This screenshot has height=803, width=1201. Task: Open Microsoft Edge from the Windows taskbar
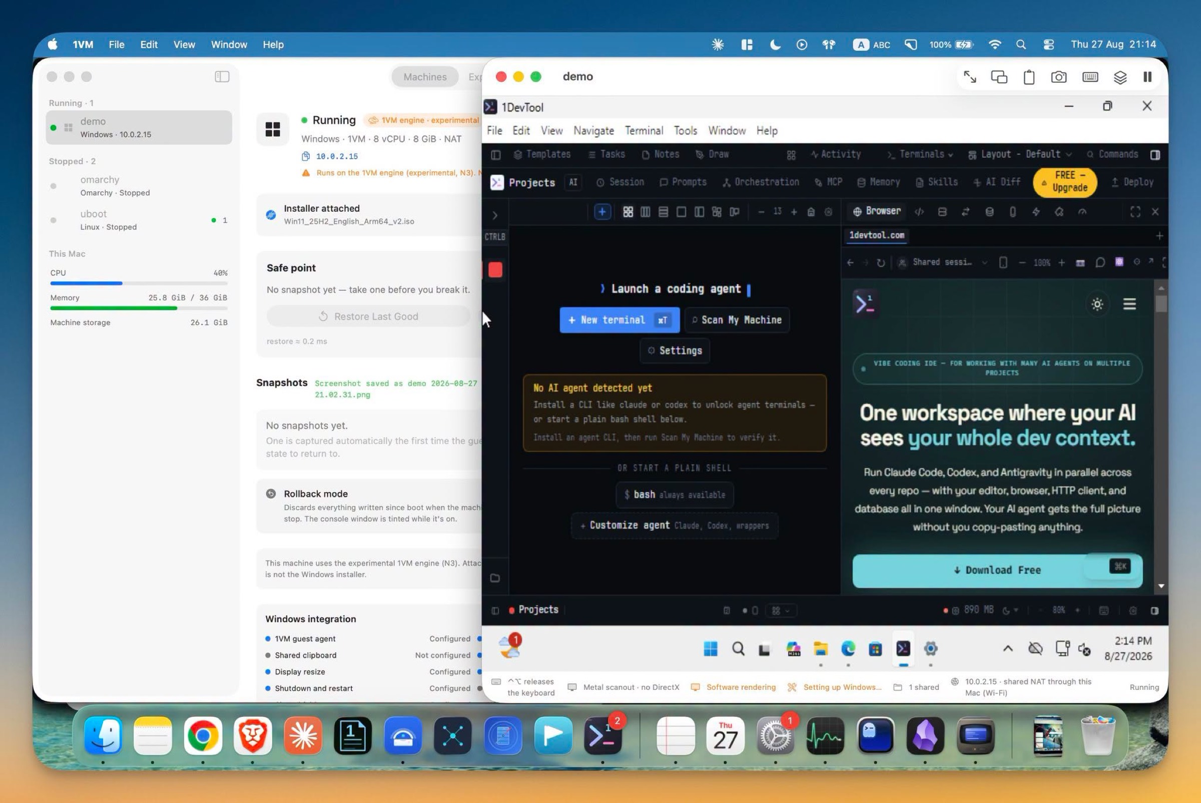pyautogui.click(x=848, y=649)
